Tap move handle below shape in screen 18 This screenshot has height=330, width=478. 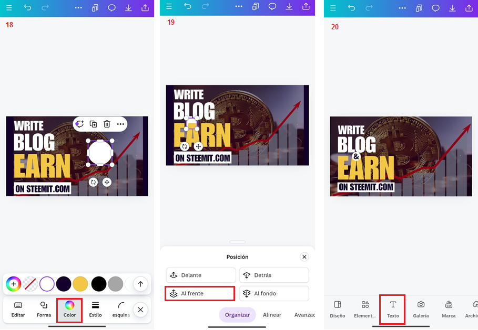pos(107,182)
